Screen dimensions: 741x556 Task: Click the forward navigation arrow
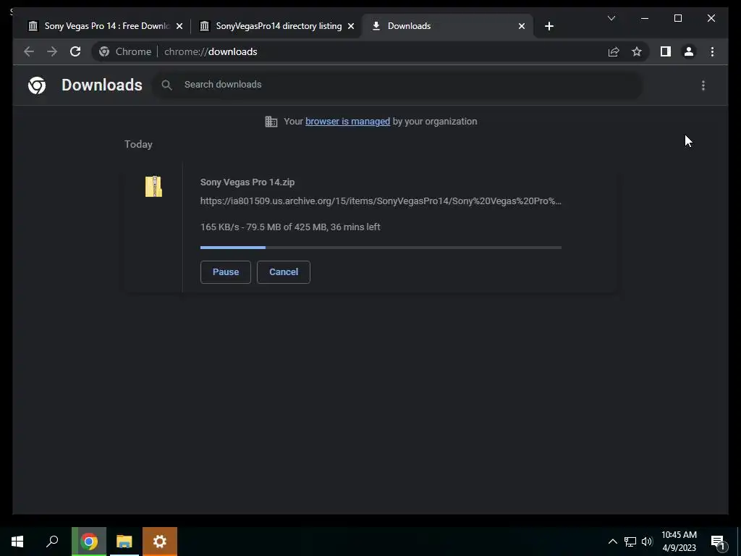tap(52, 51)
